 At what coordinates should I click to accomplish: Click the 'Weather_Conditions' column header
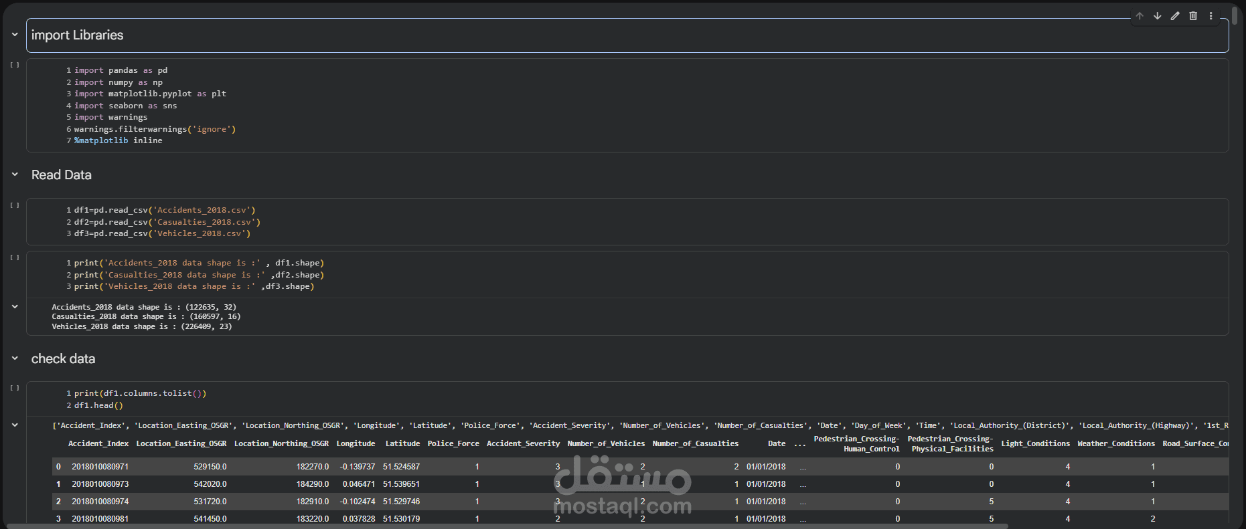(x=1116, y=443)
